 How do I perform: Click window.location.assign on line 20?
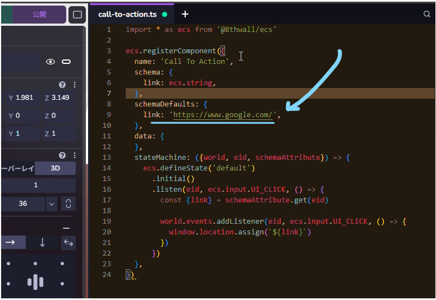point(216,232)
